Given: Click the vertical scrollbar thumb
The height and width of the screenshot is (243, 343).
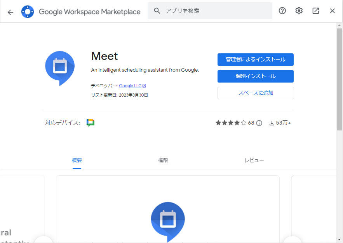Looking at the screenshot, I should pyautogui.click(x=339, y=79).
